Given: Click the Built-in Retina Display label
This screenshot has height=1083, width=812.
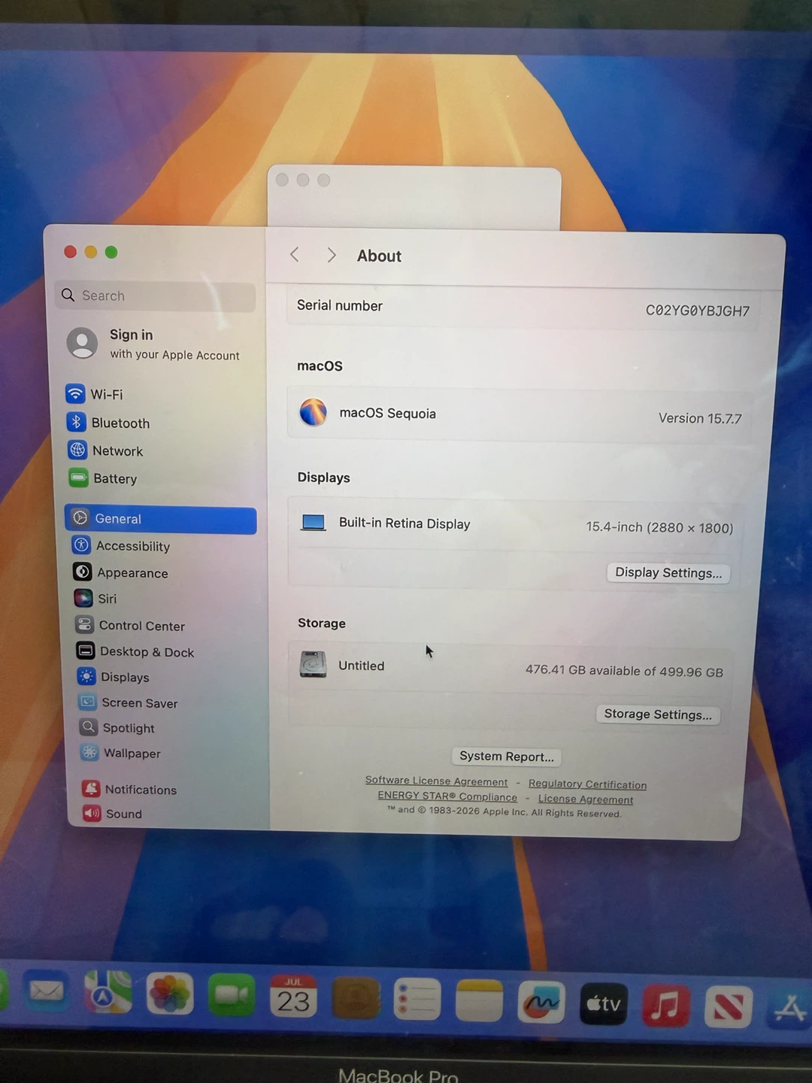Looking at the screenshot, I should 404,523.
